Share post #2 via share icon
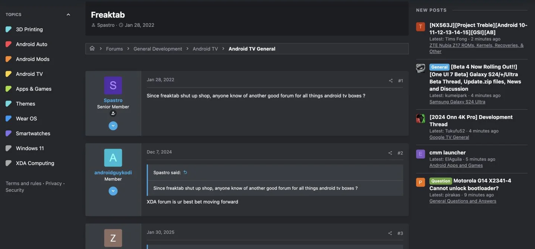 390,153
